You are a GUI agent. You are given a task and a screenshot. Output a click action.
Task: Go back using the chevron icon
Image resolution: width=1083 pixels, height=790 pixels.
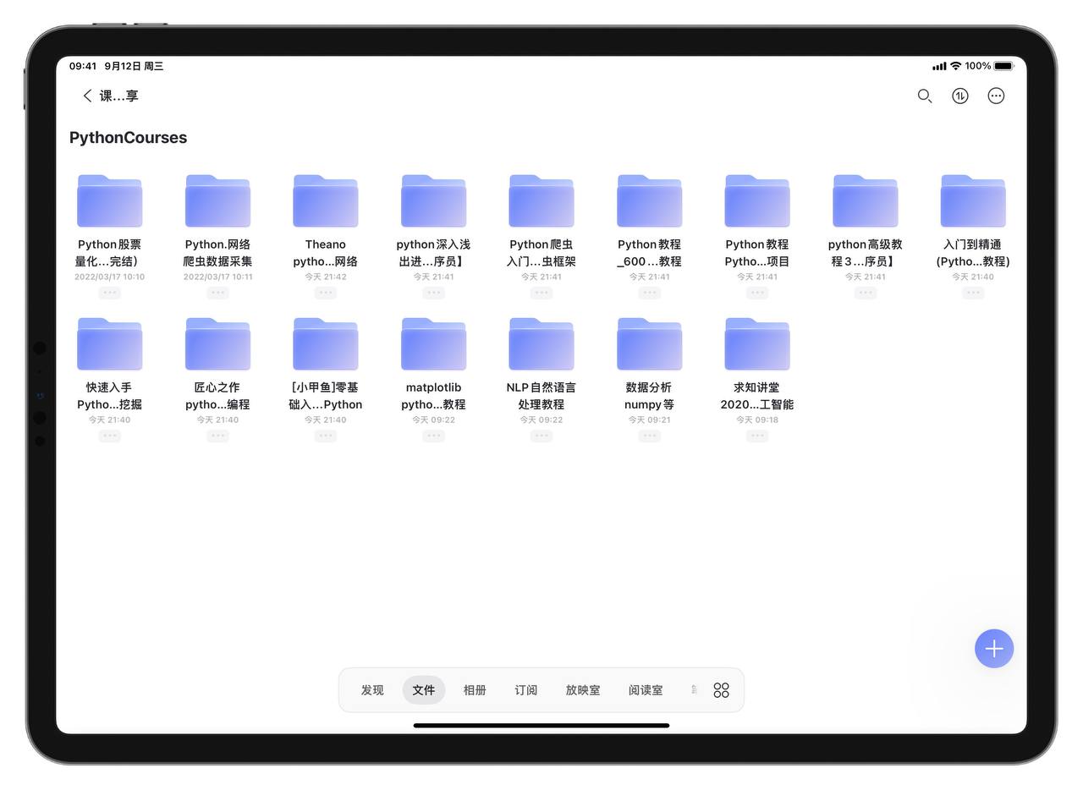pos(87,96)
